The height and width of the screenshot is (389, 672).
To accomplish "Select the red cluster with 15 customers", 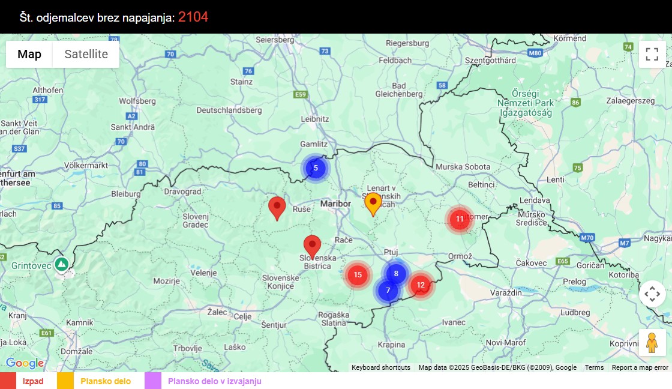I will (358, 275).
